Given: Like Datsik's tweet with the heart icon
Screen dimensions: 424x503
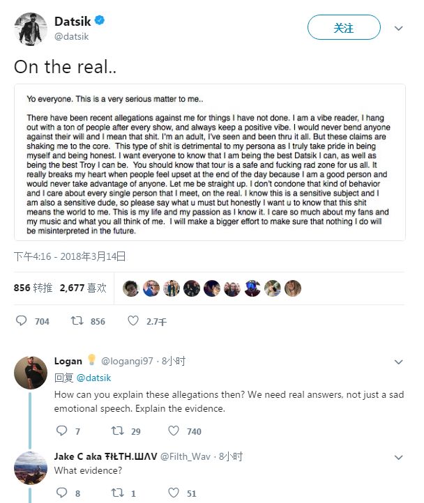Looking at the screenshot, I should pyautogui.click(x=132, y=321).
